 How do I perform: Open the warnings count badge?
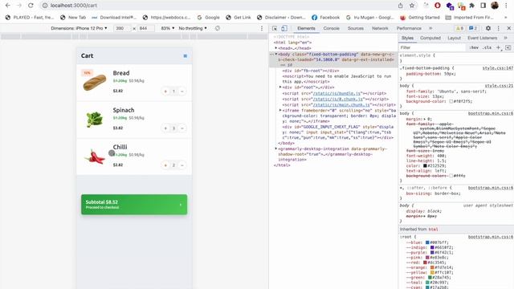coord(460,29)
